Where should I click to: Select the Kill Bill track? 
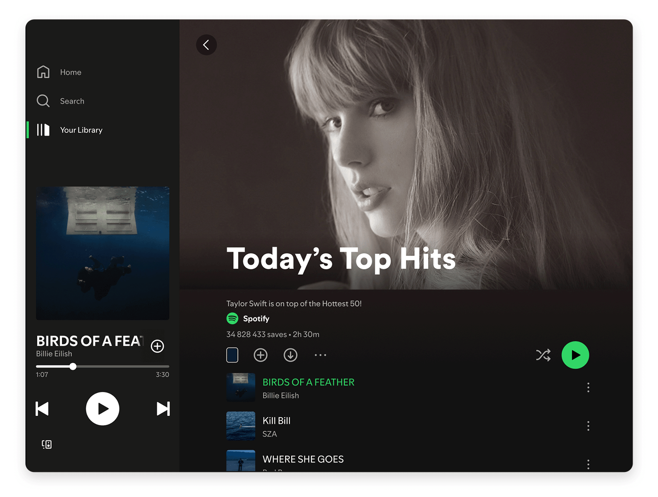coord(408,426)
